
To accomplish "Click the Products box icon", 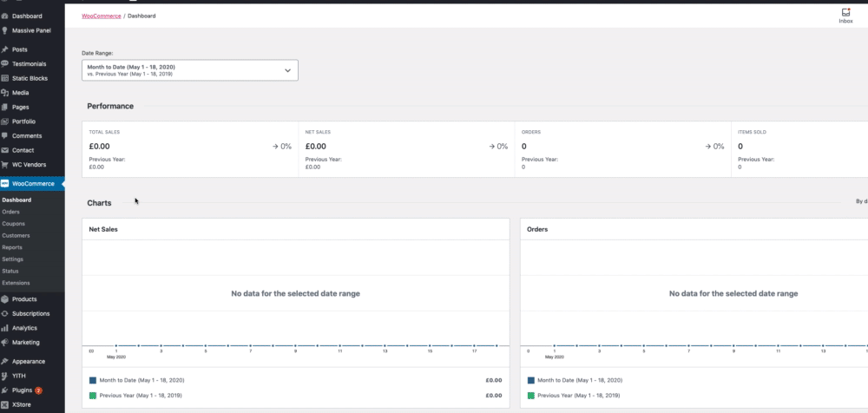I will [5, 299].
